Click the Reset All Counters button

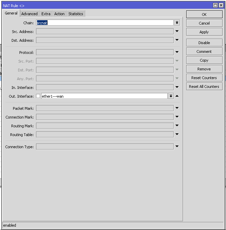coord(204,87)
